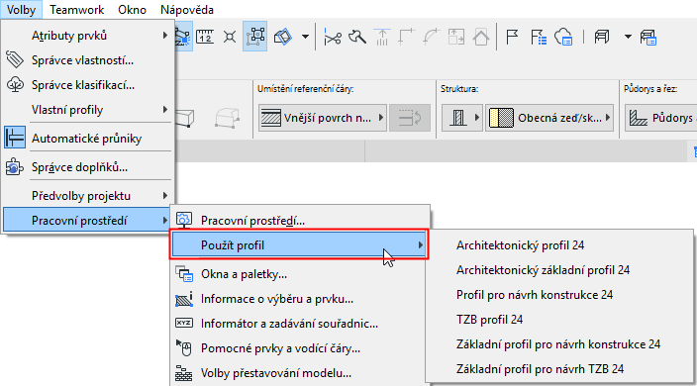The width and height of the screenshot is (697, 386).
Task: Click the flip reference line button
Action: [410, 118]
